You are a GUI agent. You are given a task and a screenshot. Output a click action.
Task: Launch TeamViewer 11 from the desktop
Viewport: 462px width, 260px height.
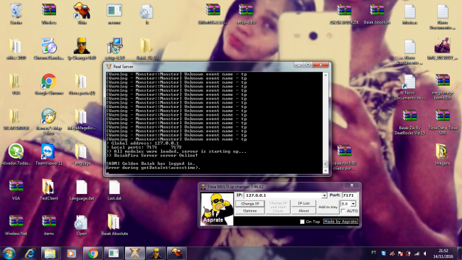pos(49,154)
